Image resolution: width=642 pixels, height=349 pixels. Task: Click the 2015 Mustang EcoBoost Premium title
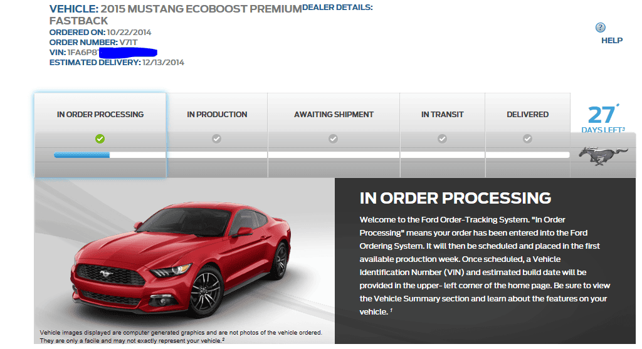point(176,15)
